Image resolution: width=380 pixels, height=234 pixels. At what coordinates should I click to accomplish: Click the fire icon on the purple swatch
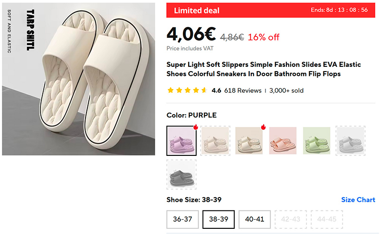click(195, 127)
